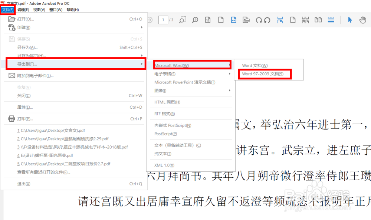This screenshot has width=371, height=220.
Task: Open the 帮助(H) menu
Action: point(73,10)
